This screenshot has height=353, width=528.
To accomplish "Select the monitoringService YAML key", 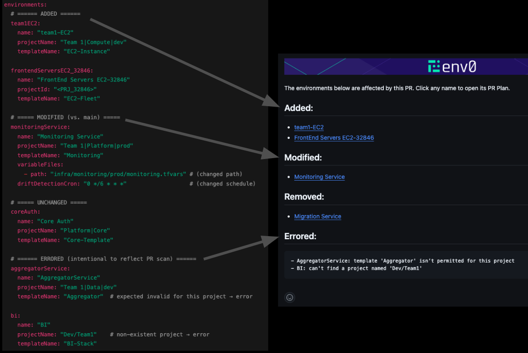I will [39, 127].
